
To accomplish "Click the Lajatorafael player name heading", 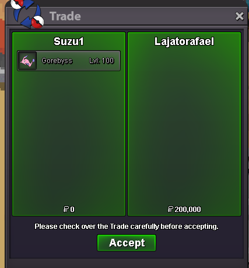I will 184,41.
